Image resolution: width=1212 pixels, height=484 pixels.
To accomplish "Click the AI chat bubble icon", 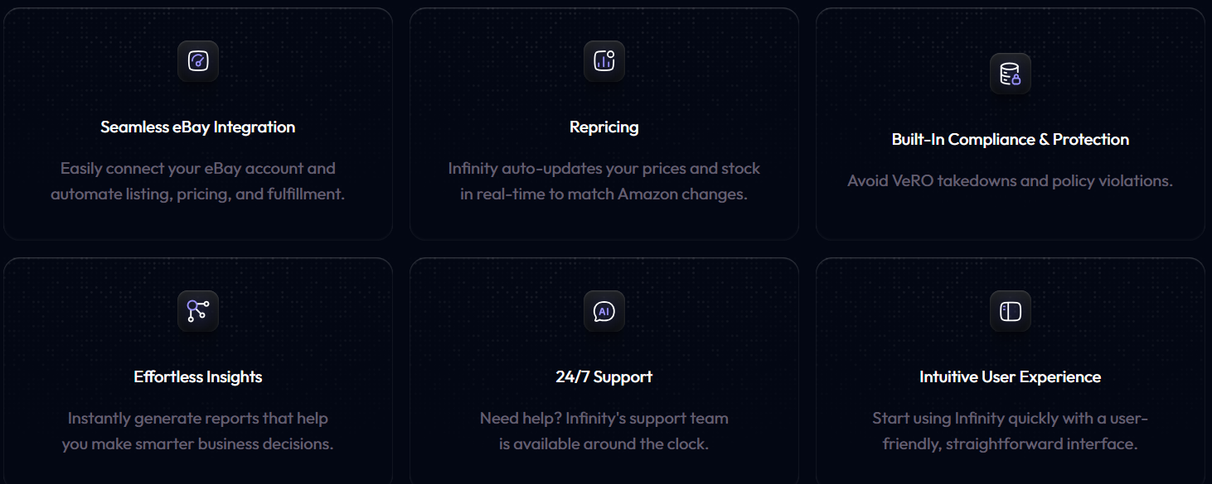I will (604, 311).
